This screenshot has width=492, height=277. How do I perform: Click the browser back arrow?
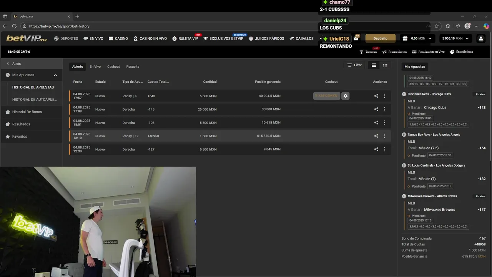5,26
